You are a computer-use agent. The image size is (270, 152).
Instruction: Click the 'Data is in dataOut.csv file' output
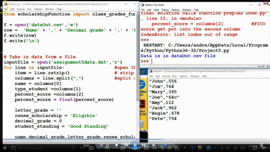(x=178, y=56)
